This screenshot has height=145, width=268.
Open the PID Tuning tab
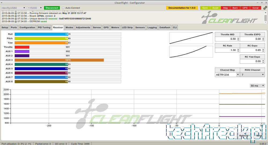(44, 28)
